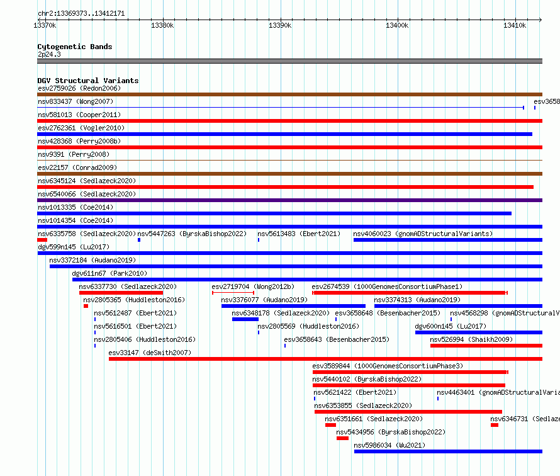The image size is (560, 476).
Task: Select the nsv428368 (Perry2008b) label
Action: [79, 141]
